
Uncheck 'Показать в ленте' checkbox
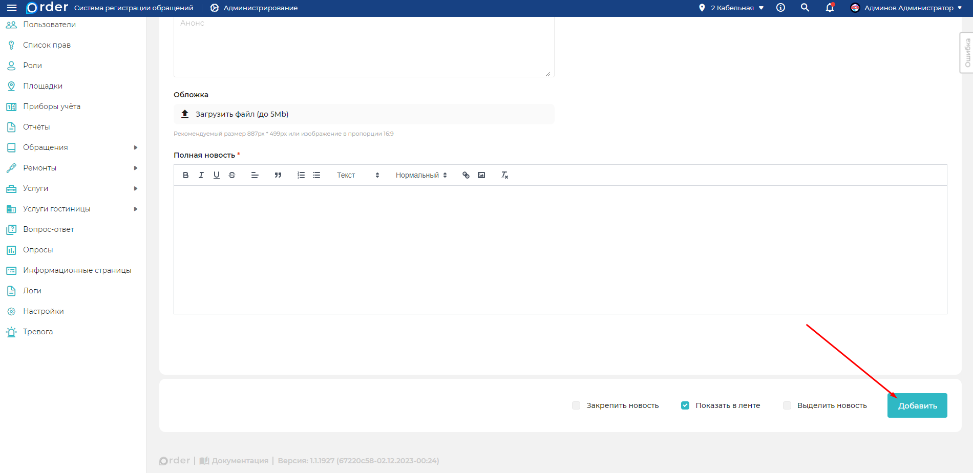(x=685, y=405)
